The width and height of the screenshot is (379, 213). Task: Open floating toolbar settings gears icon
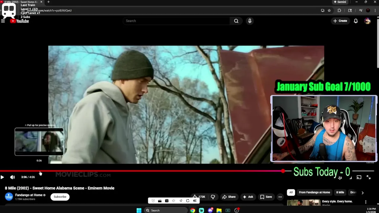[195, 201]
